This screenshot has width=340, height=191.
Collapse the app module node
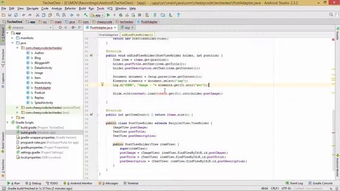8,33
